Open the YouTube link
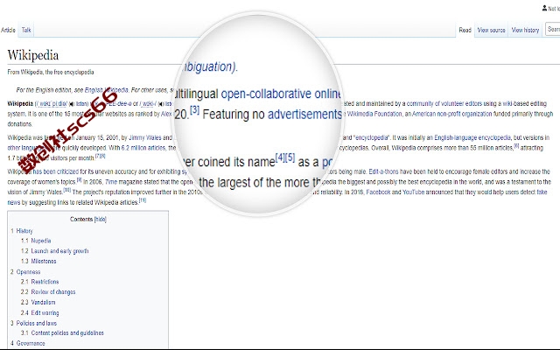 point(413,192)
